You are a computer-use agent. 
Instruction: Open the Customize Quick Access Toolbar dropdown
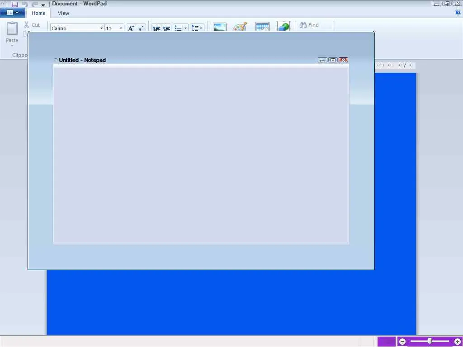point(43,5)
